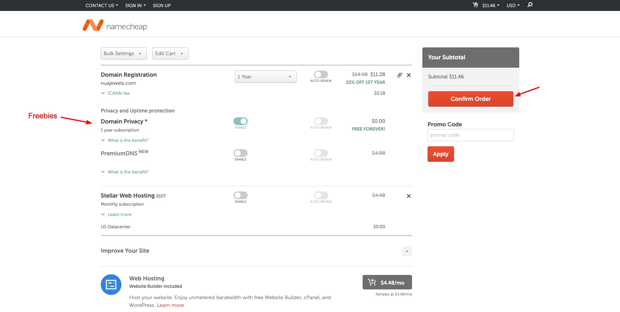
Task: Toggle auto-renew for Domain Registration
Action: (x=321, y=74)
